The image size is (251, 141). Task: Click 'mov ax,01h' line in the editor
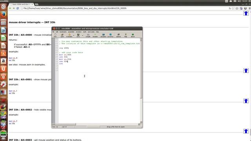pos(65,59)
